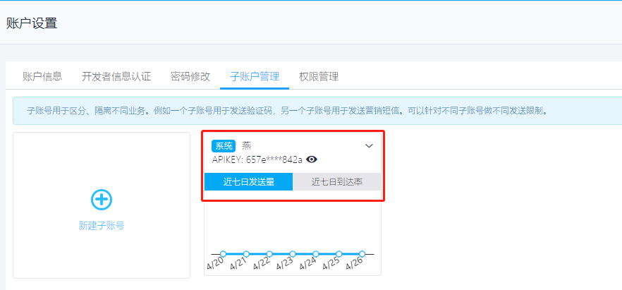The image size is (622, 290).
Task: Click the 4/22 data point on chart
Action: (269, 254)
